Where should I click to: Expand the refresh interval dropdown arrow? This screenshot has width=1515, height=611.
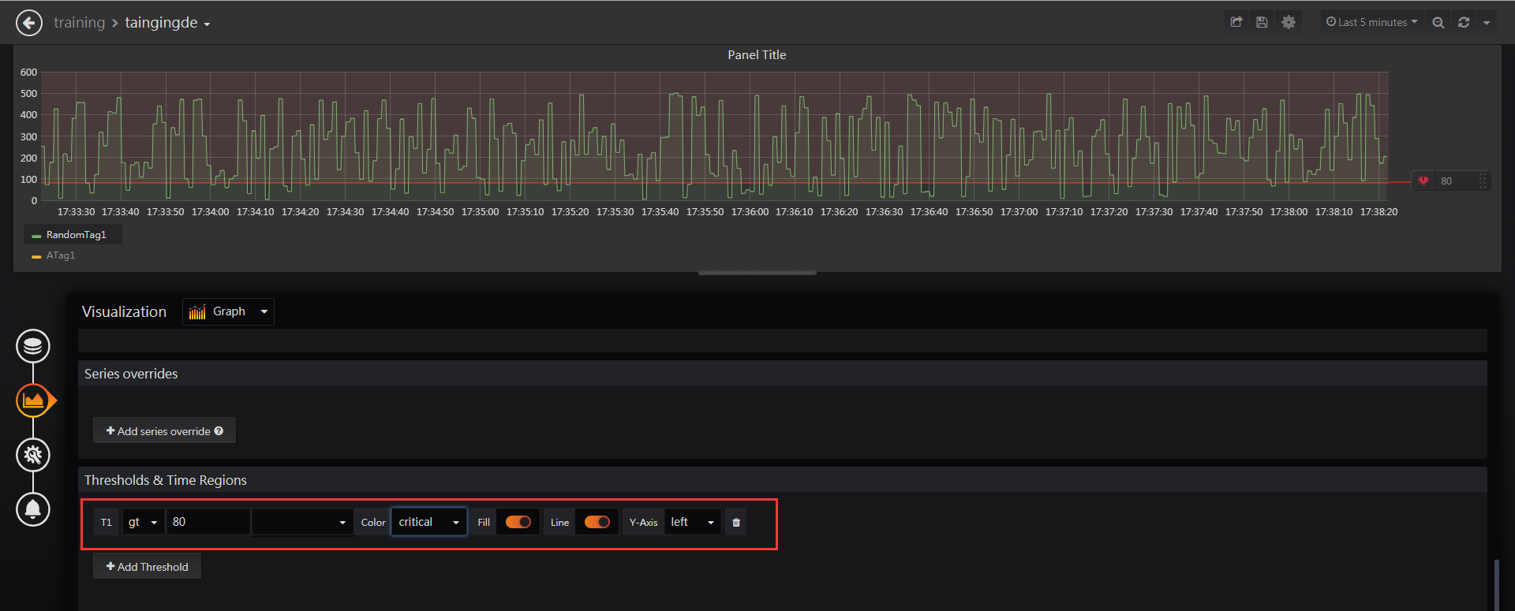[1487, 23]
